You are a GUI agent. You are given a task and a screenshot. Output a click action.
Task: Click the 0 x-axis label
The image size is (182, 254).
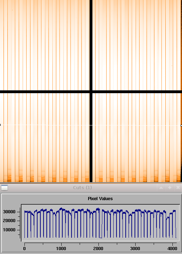(x=24, y=248)
